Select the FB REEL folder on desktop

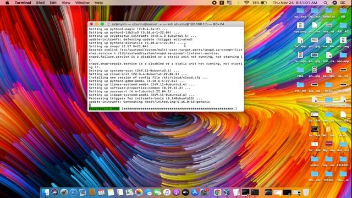click(x=343, y=161)
